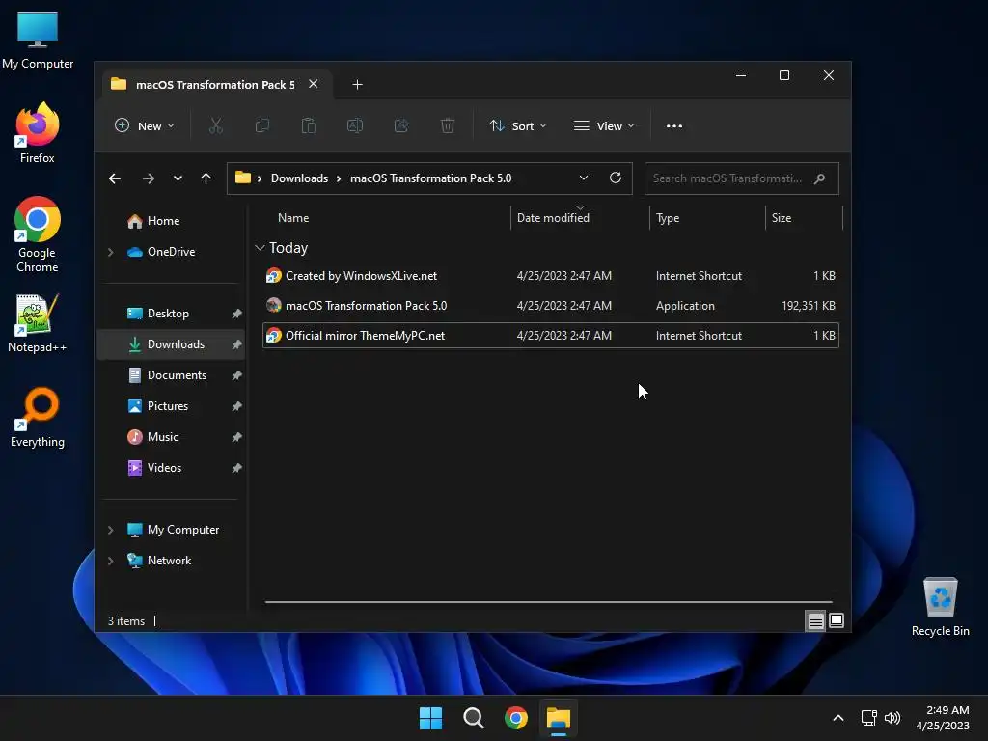Screen dimensions: 988x741
Task: Open recent locations dropdown arrow
Action: click(178, 178)
